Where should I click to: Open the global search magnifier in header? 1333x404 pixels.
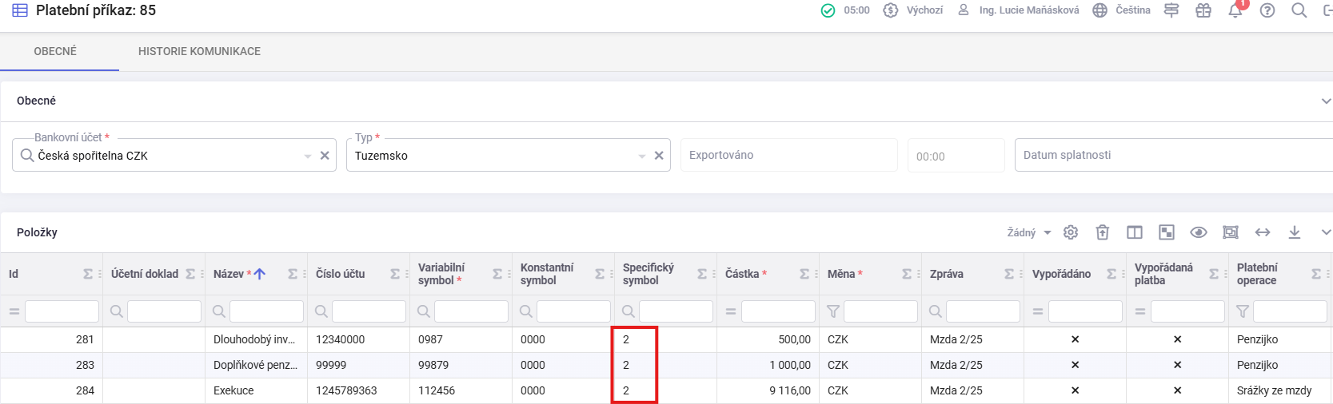coord(1299,10)
